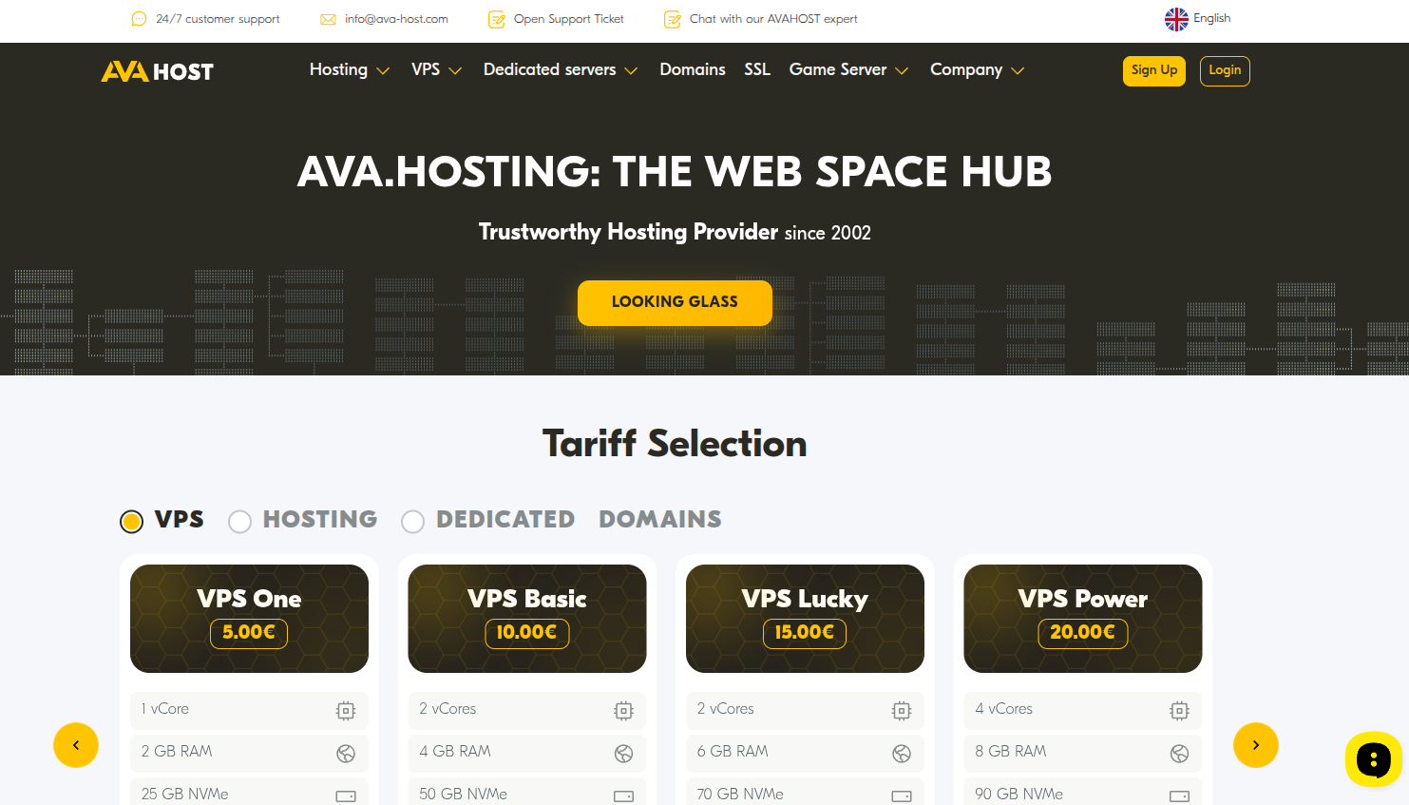This screenshot has width=1409, height=805.
Task: Click the Open Support Ticket pencil icon
Action: (496, 20)
